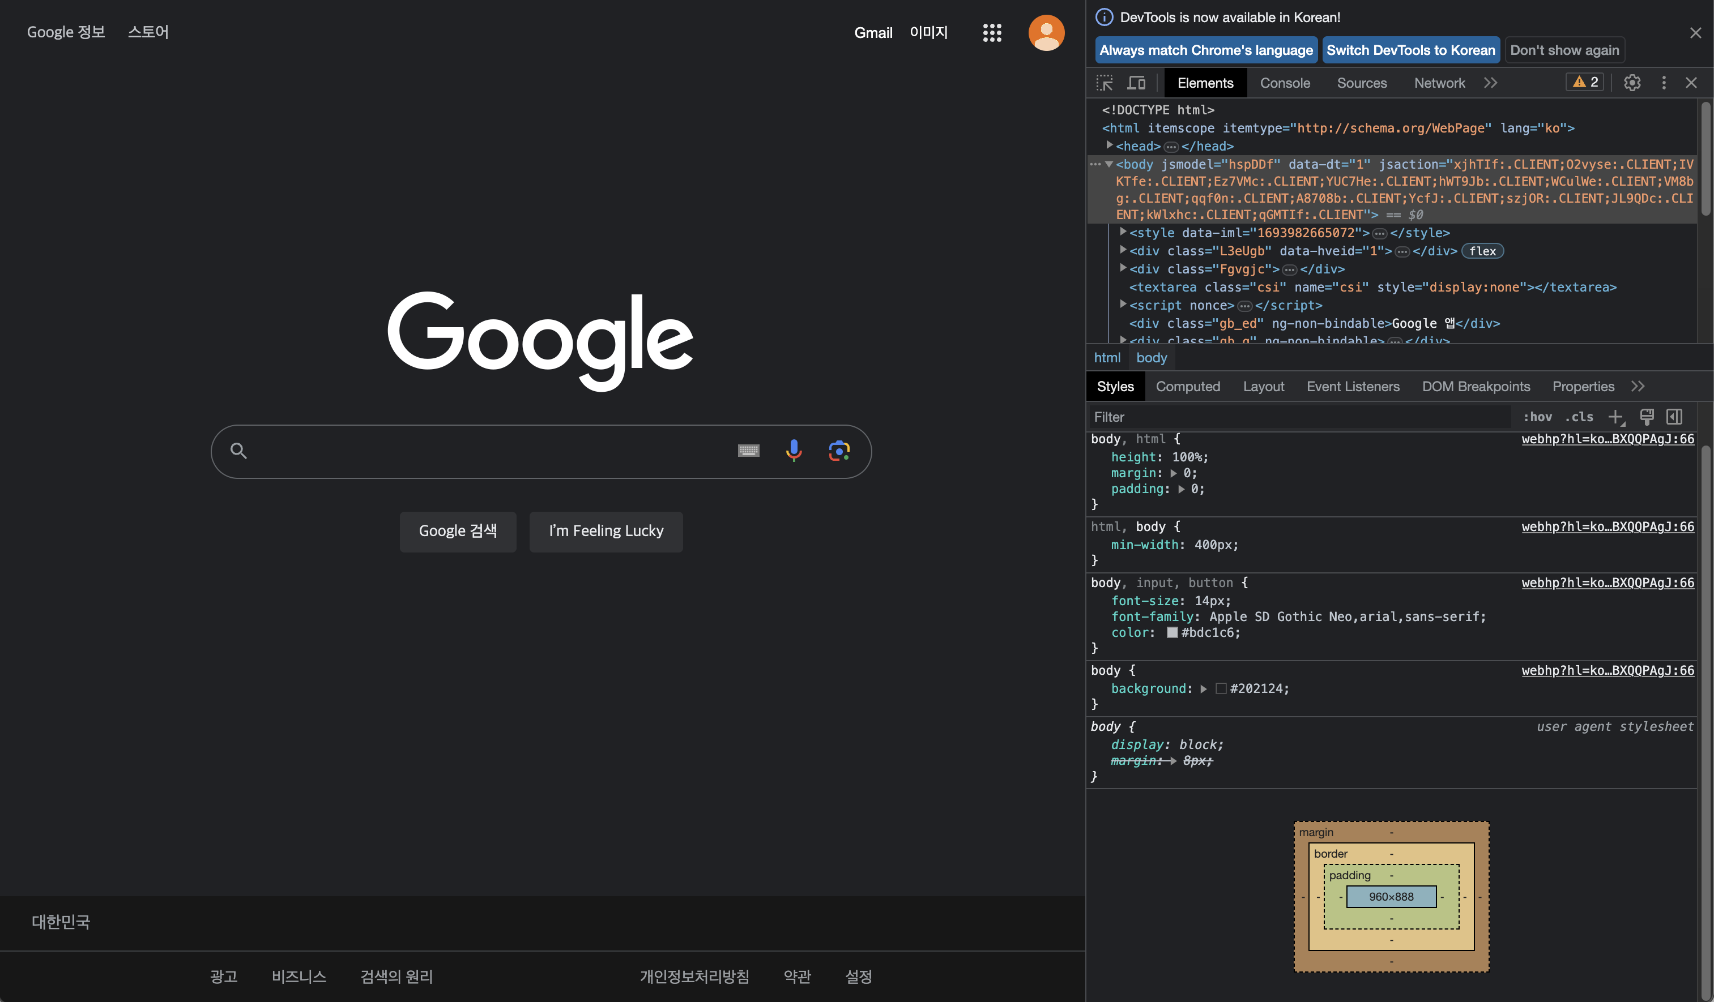Open the Google account avatar
The height and width of the screenshot is (1002, 1714).
[1046, 33]
